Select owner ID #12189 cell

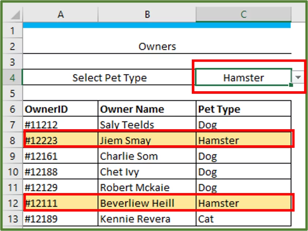(x=61, y=219)
